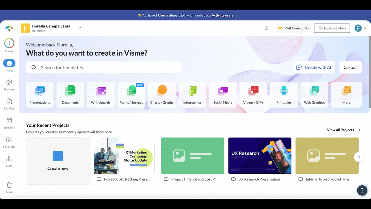Select the Whiteboards template category
This screenshot has width=371, height=209.
(x=101, y=94)
